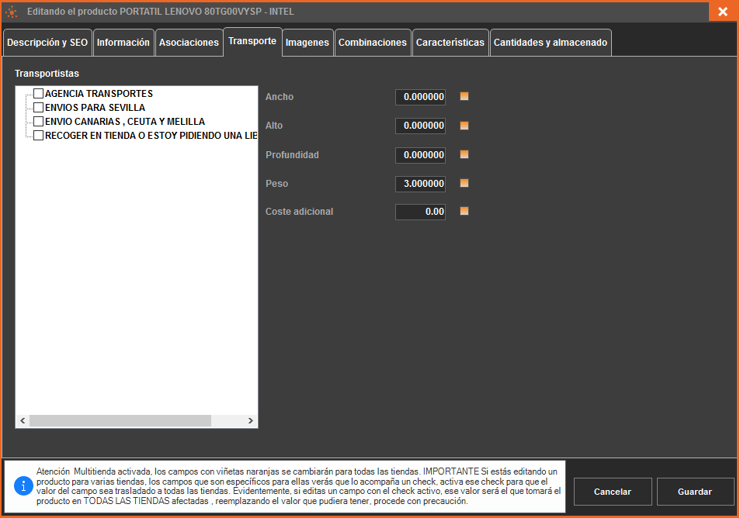Viewport: 740px width, 518px height.
Task: Click the app logo icon in title bar
Action: point(12,12)
